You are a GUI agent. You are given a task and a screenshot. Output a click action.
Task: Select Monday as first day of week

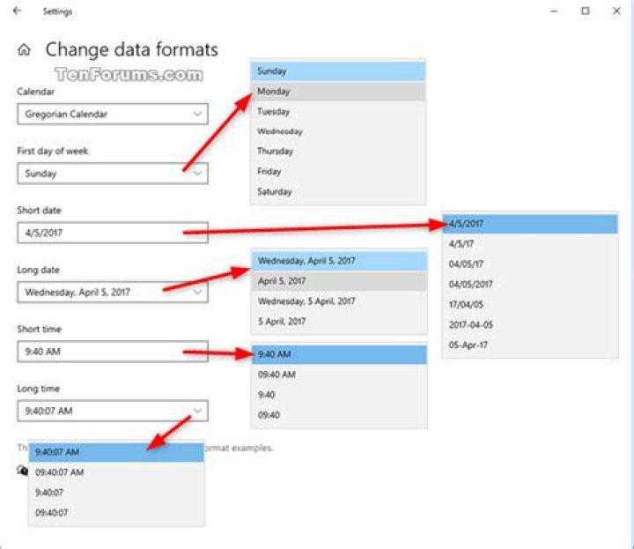click(338, 92)
